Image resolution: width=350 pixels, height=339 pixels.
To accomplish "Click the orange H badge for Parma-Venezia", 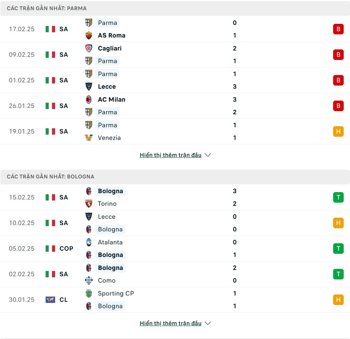I will click(338, 131).
